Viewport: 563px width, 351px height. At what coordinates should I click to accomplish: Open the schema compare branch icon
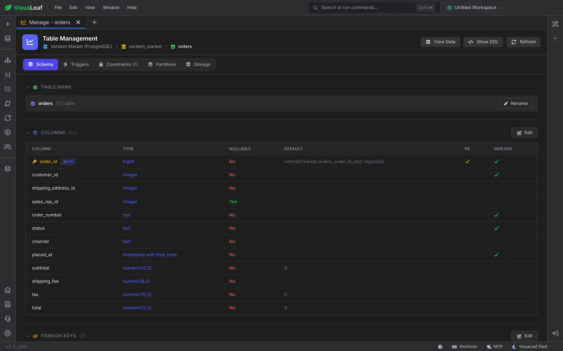pyautogui.click(x=7, y=104)
